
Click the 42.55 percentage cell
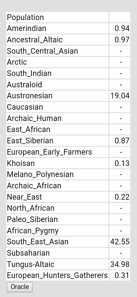pyautogui.click(x=120, y=242)
